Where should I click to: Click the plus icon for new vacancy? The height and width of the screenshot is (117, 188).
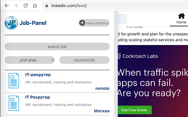point(82,23)
